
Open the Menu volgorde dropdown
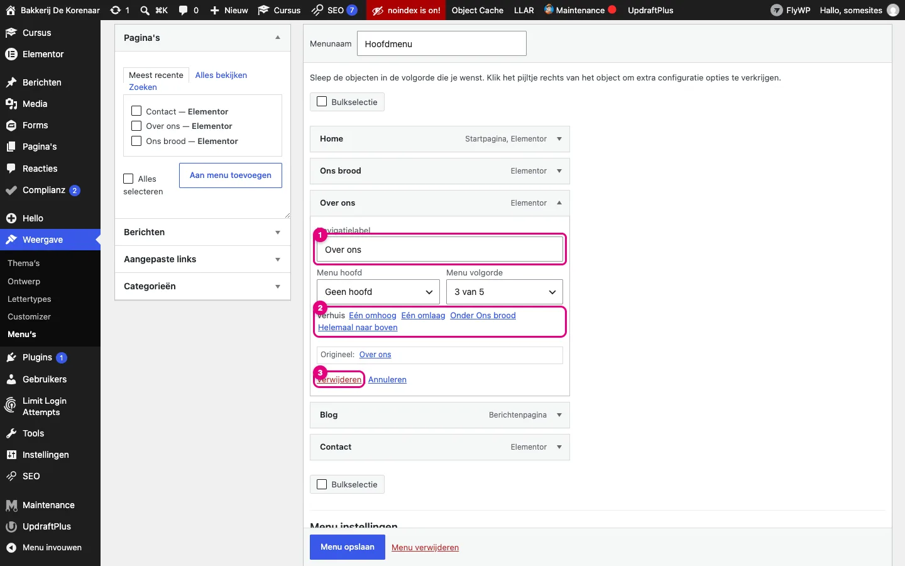pos(505,292)
